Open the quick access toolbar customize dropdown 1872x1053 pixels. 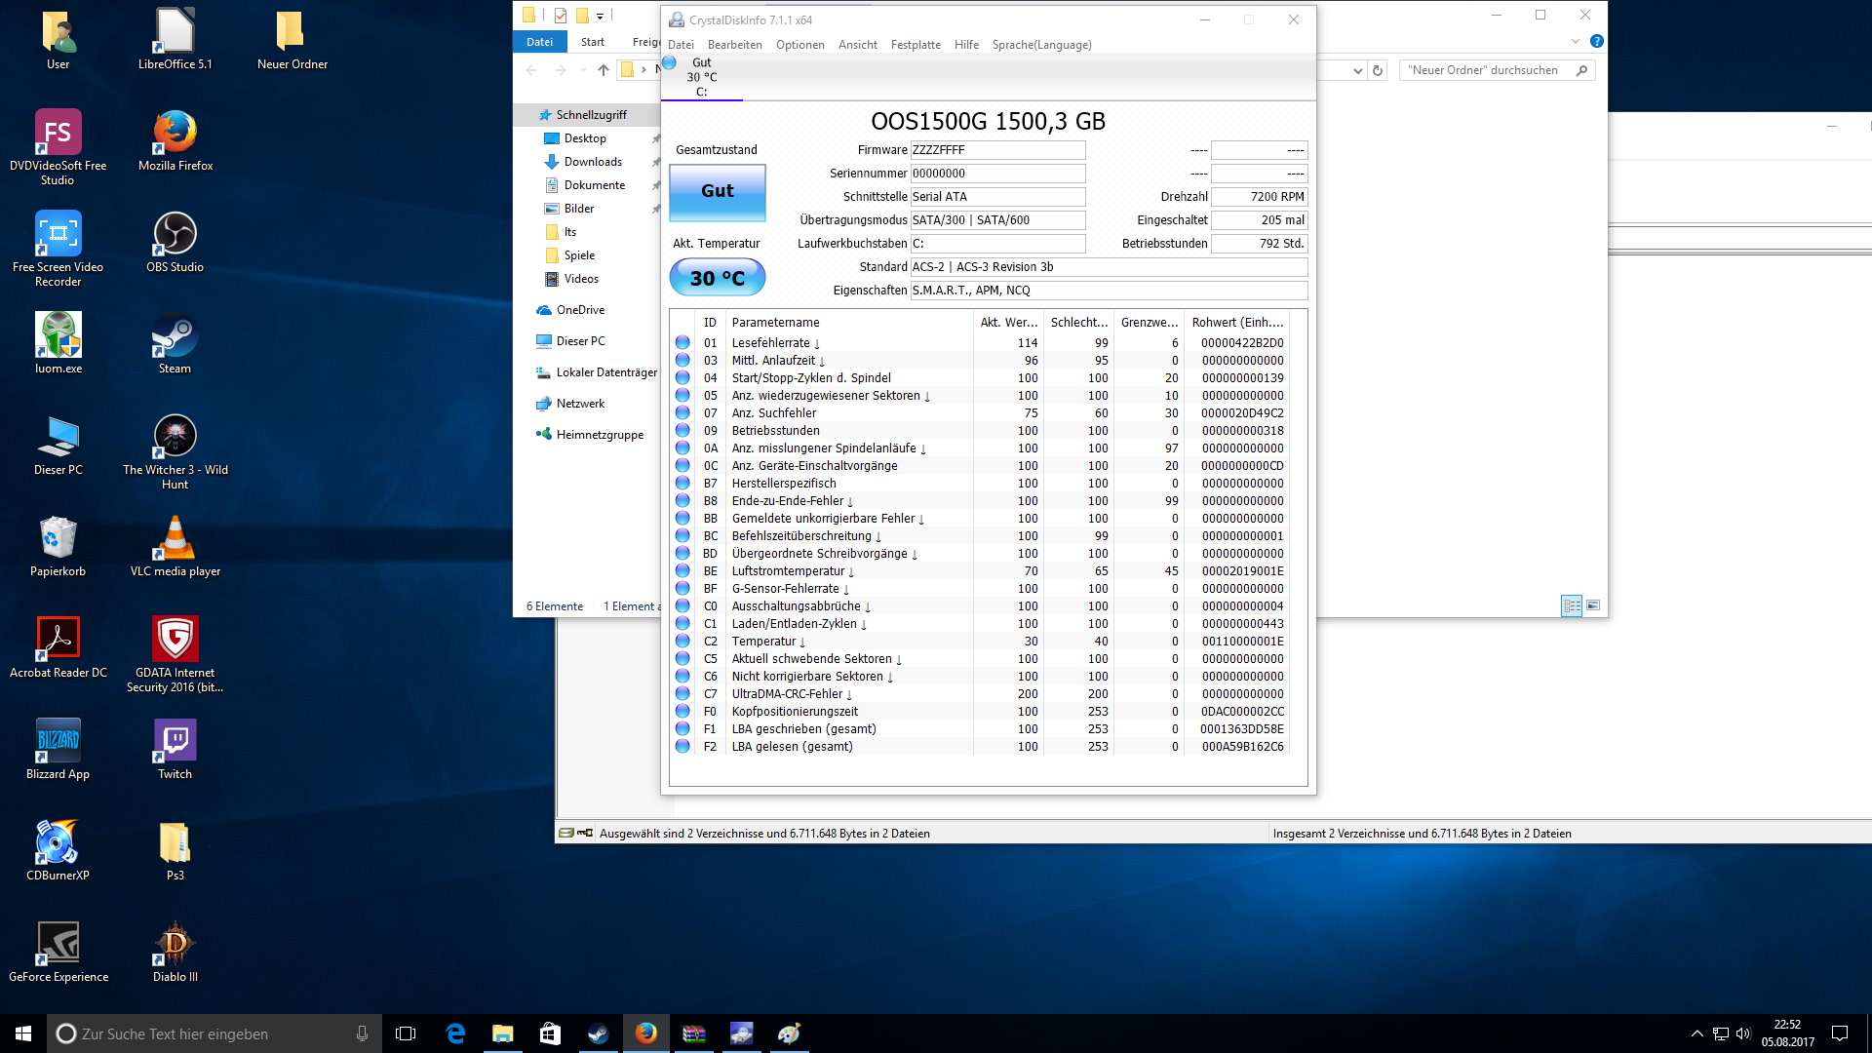600,16
